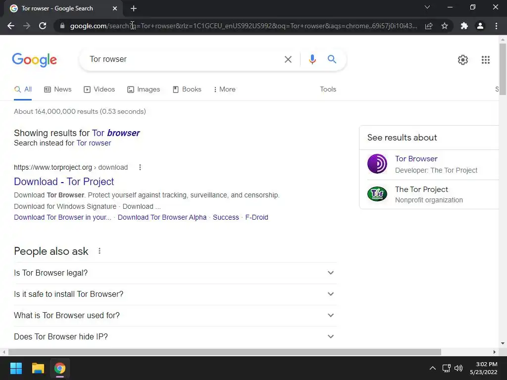Click the scroll-right arrow of horizontal scrollbar

coord(495,352)
